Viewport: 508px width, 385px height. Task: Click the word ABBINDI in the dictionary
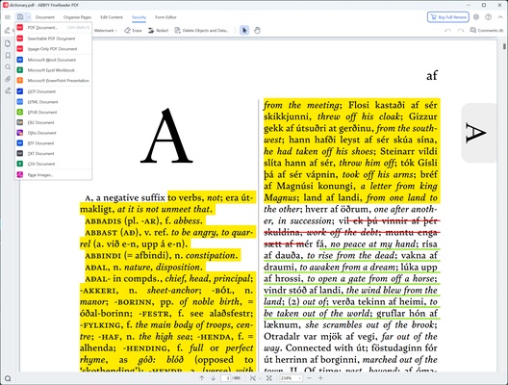click(x=103, y=256)
